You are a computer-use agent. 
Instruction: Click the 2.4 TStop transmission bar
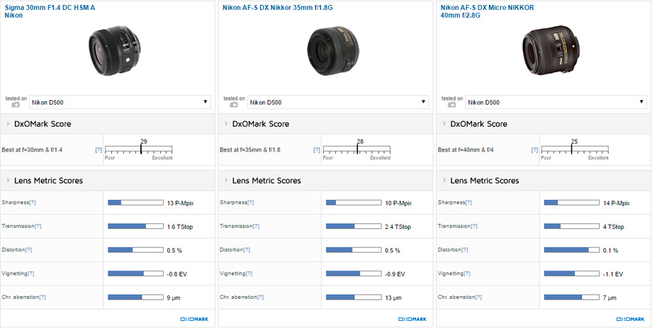354,226
